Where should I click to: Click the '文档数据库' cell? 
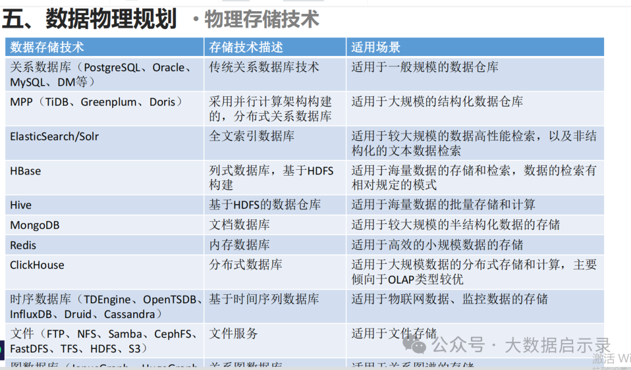[x=275, y=225]
